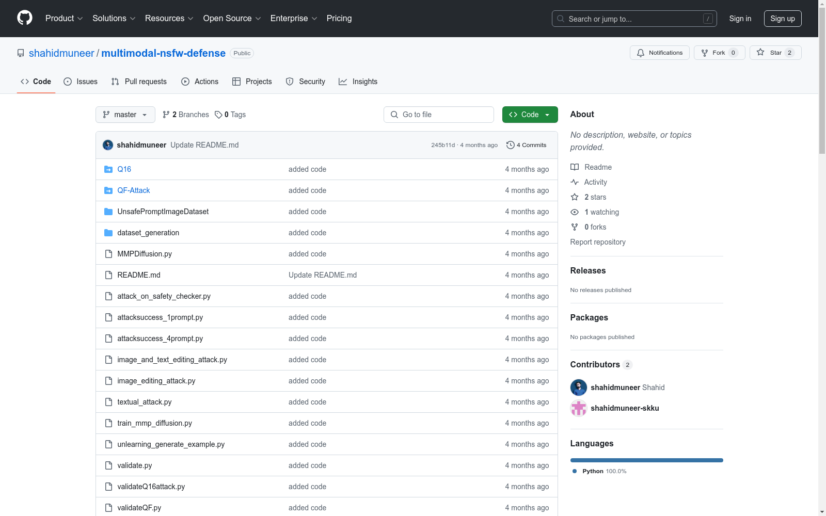This screenshot has height=516, width=826.
Task: Click the pulse icon next to Activity
Action: (x=575, y=182)
